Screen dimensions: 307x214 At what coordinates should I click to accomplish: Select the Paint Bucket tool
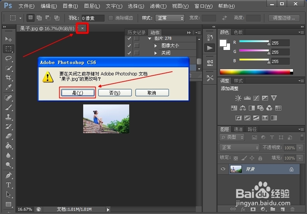(8, 146)
